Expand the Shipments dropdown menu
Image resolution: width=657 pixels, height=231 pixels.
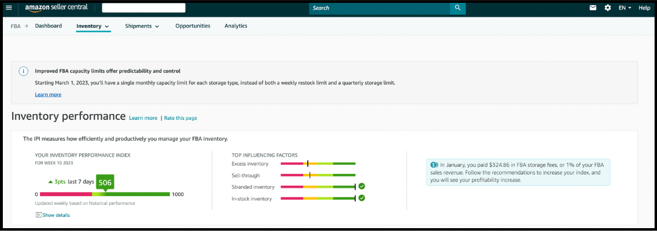coord(142,26)
